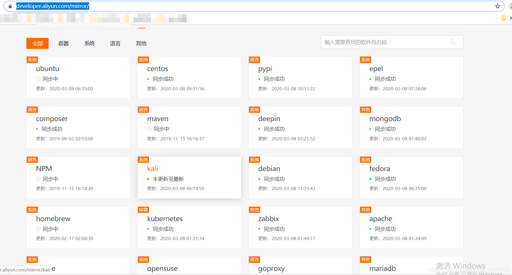The image size is (512, 275).
Task: Select the 系统 filter tab
Action: (89, 43)
